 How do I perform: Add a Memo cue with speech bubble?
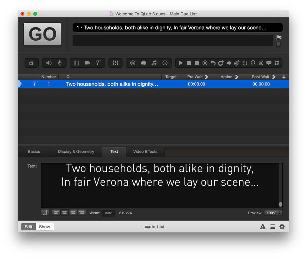(x=269, y=63)
